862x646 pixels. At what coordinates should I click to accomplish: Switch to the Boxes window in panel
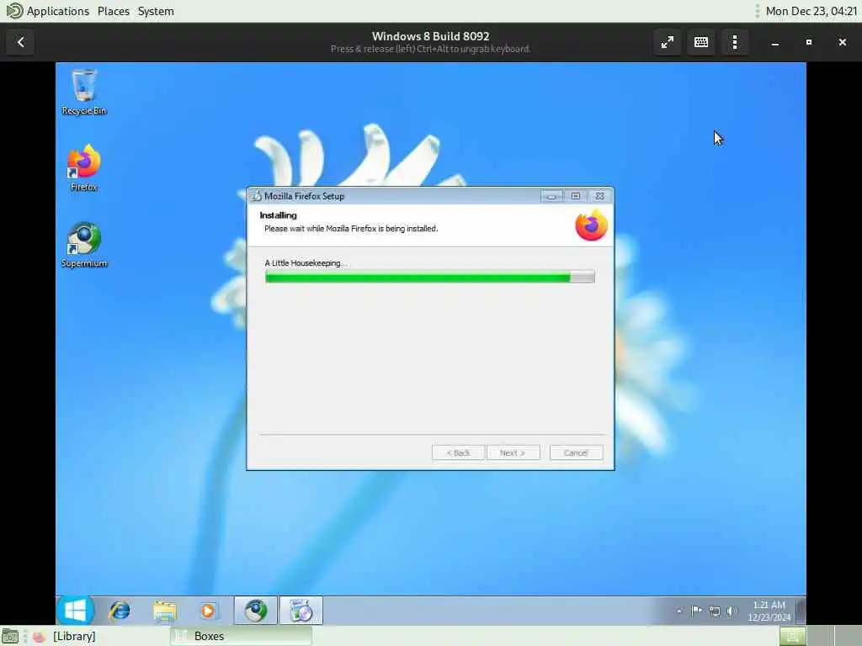(242, 636)
